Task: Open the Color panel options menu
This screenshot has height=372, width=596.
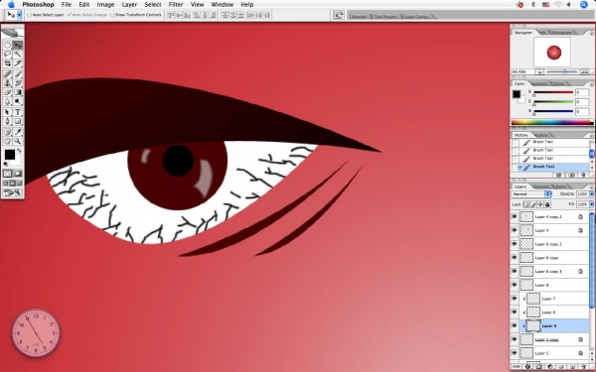Action: click(591, 84)
